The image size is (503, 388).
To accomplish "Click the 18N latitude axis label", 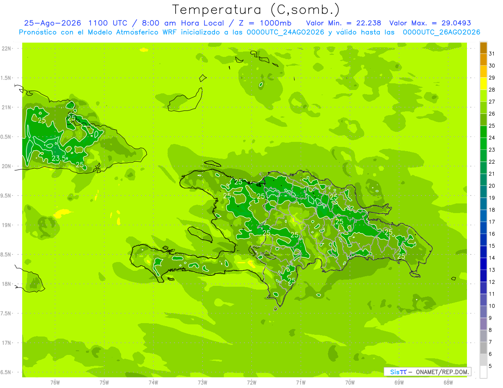I will pos(6,284).
